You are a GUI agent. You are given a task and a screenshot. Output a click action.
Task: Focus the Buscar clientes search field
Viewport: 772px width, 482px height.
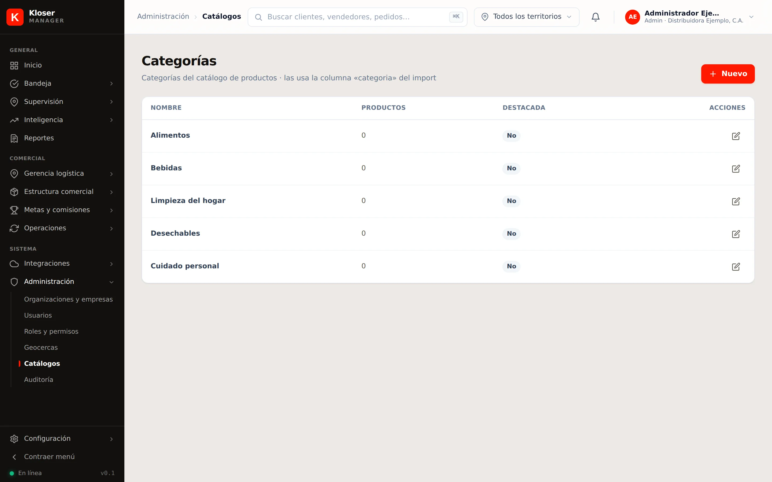357,17
